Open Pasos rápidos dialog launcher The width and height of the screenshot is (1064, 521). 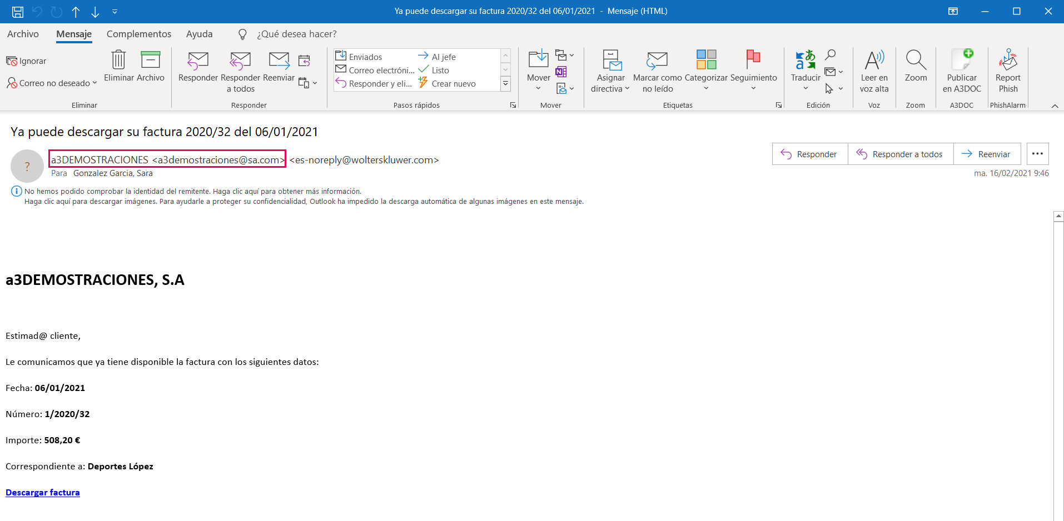point(513,105)
